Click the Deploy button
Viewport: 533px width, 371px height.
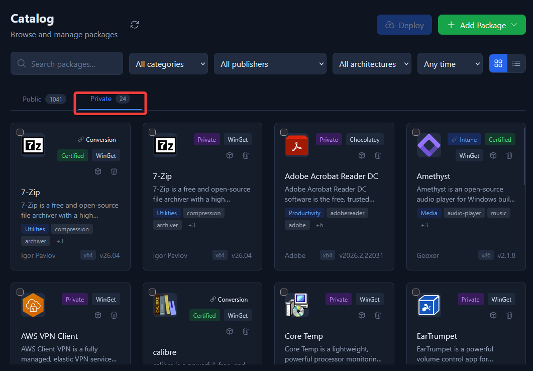pyautogui.click(x=404, y=25)
